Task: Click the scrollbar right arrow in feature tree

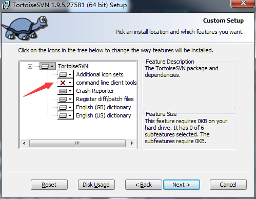Action: point(132,143)
